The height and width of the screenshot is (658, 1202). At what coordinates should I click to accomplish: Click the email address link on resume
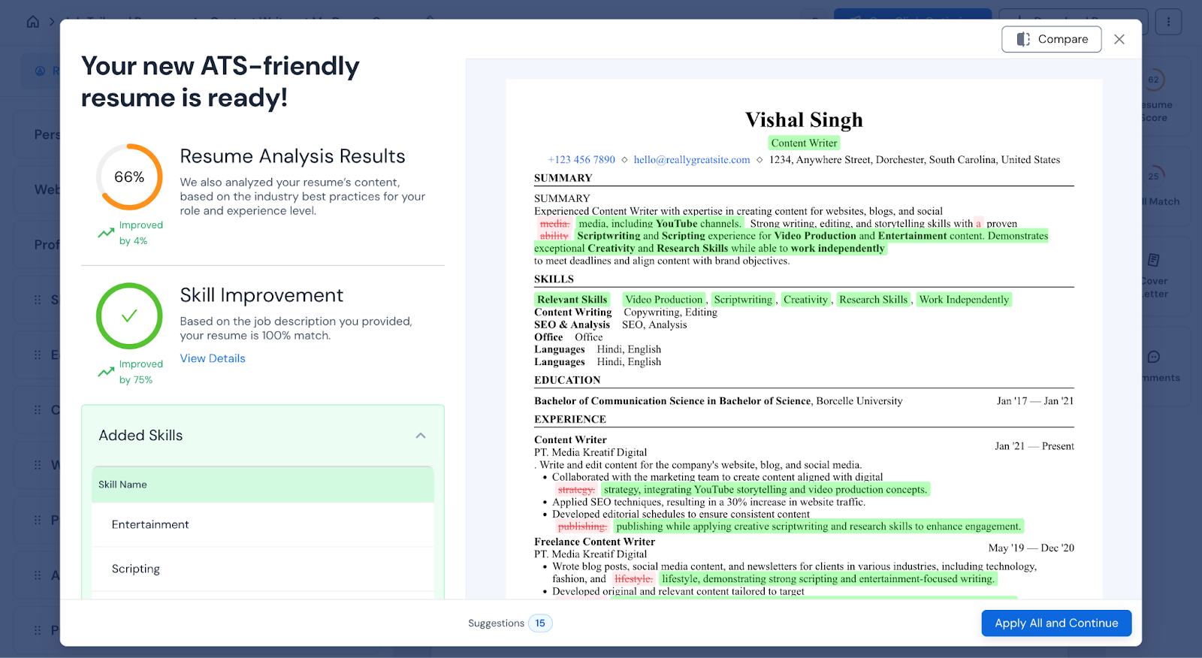click(691, 160)
